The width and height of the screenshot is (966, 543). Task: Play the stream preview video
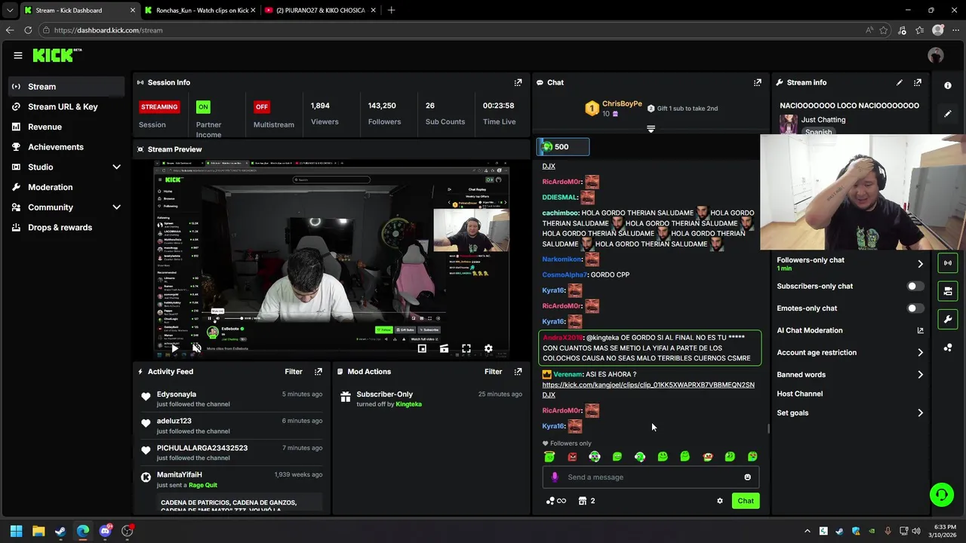tap(174, 348)
